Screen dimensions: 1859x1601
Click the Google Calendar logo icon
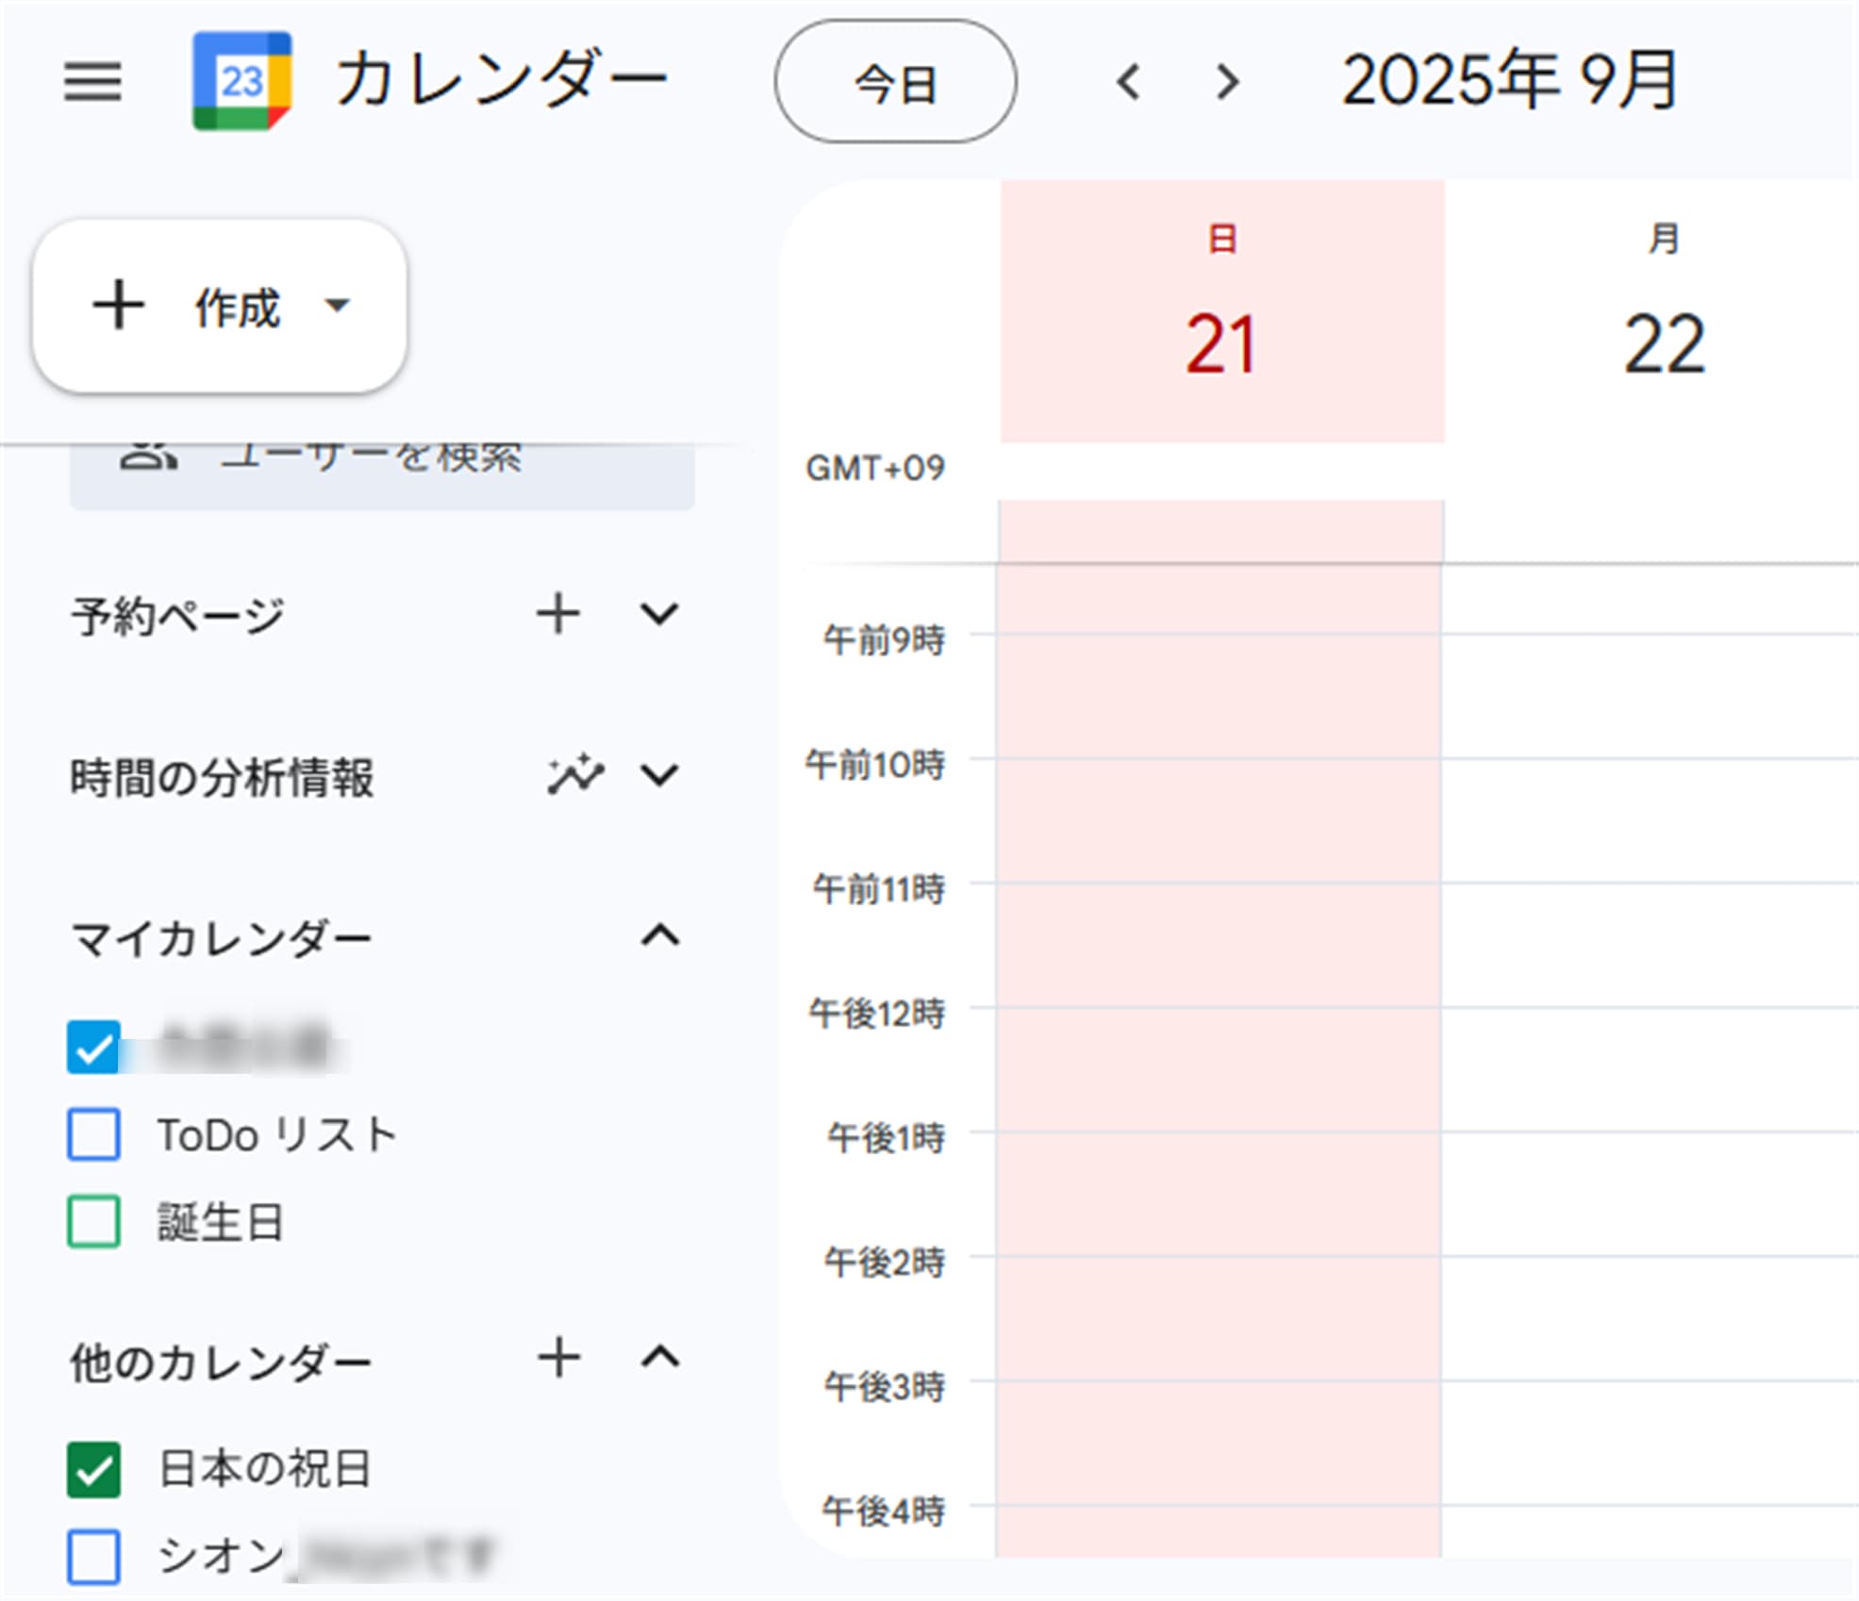242,81
